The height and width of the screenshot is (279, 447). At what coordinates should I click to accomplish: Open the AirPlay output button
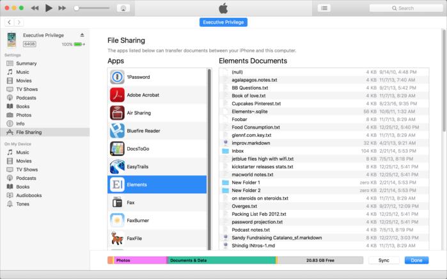(123, 8)
